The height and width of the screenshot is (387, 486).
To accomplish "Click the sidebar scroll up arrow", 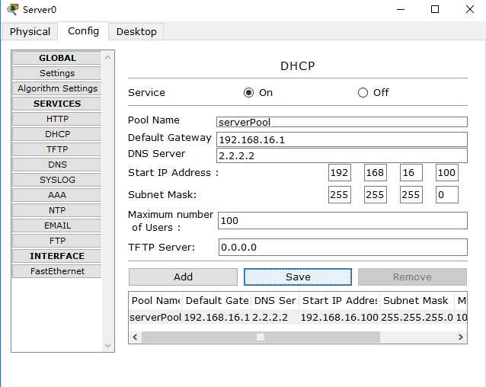I will [108, 57].
